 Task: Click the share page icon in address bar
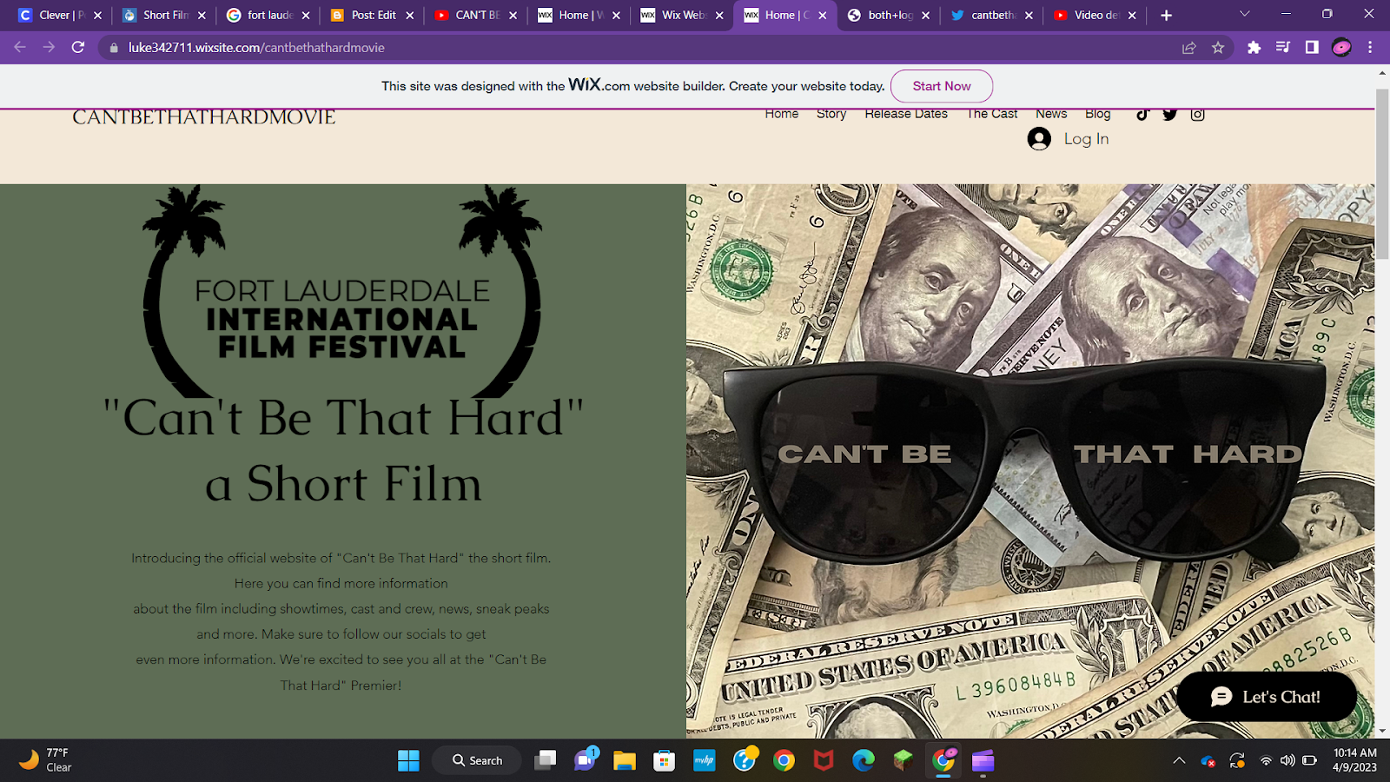(1189, 48)
